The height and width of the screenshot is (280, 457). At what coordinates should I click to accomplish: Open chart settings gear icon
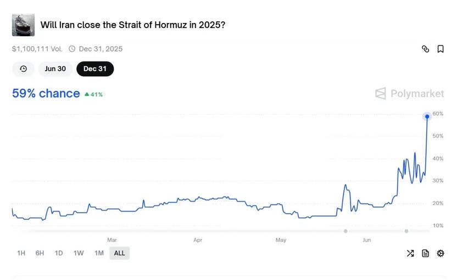point(441,253)
